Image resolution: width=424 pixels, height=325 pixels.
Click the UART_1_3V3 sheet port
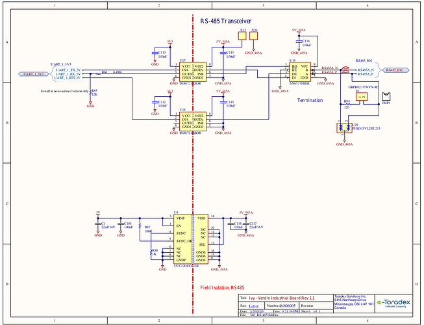(x=34, y=73)
